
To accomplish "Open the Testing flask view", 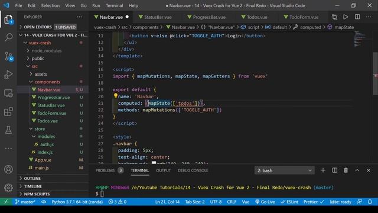I will (8, 130).
